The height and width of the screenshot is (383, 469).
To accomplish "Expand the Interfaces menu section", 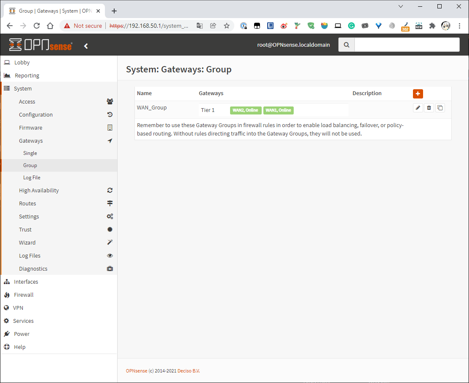I will tap(26, 282).
